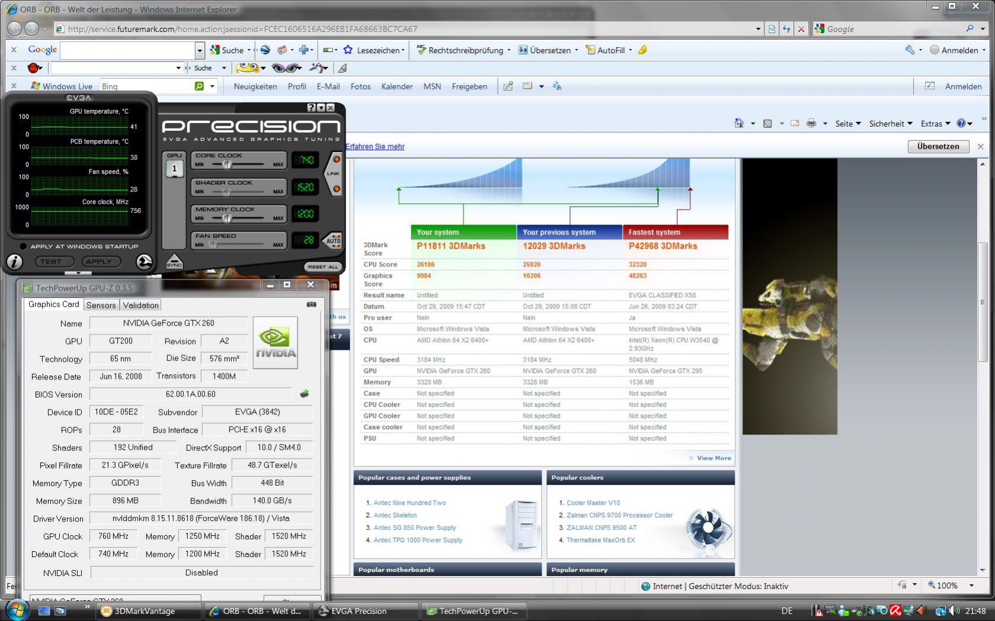Toggle the lower LINK clock indicator

click(336, 189)
